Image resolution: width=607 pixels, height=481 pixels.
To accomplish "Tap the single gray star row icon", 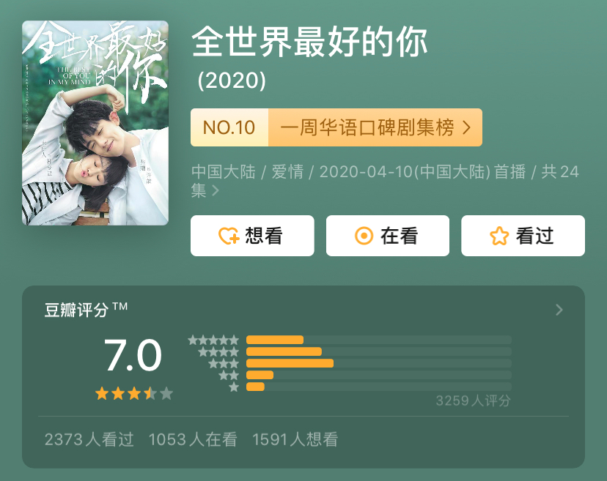I will [234, 387].
